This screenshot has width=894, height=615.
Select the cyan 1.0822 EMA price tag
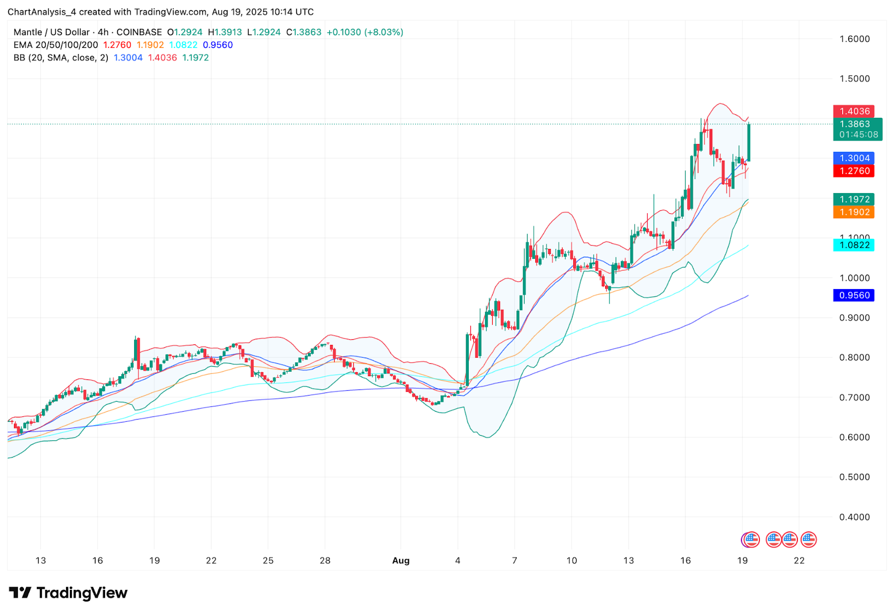click(x=854, y=245)
